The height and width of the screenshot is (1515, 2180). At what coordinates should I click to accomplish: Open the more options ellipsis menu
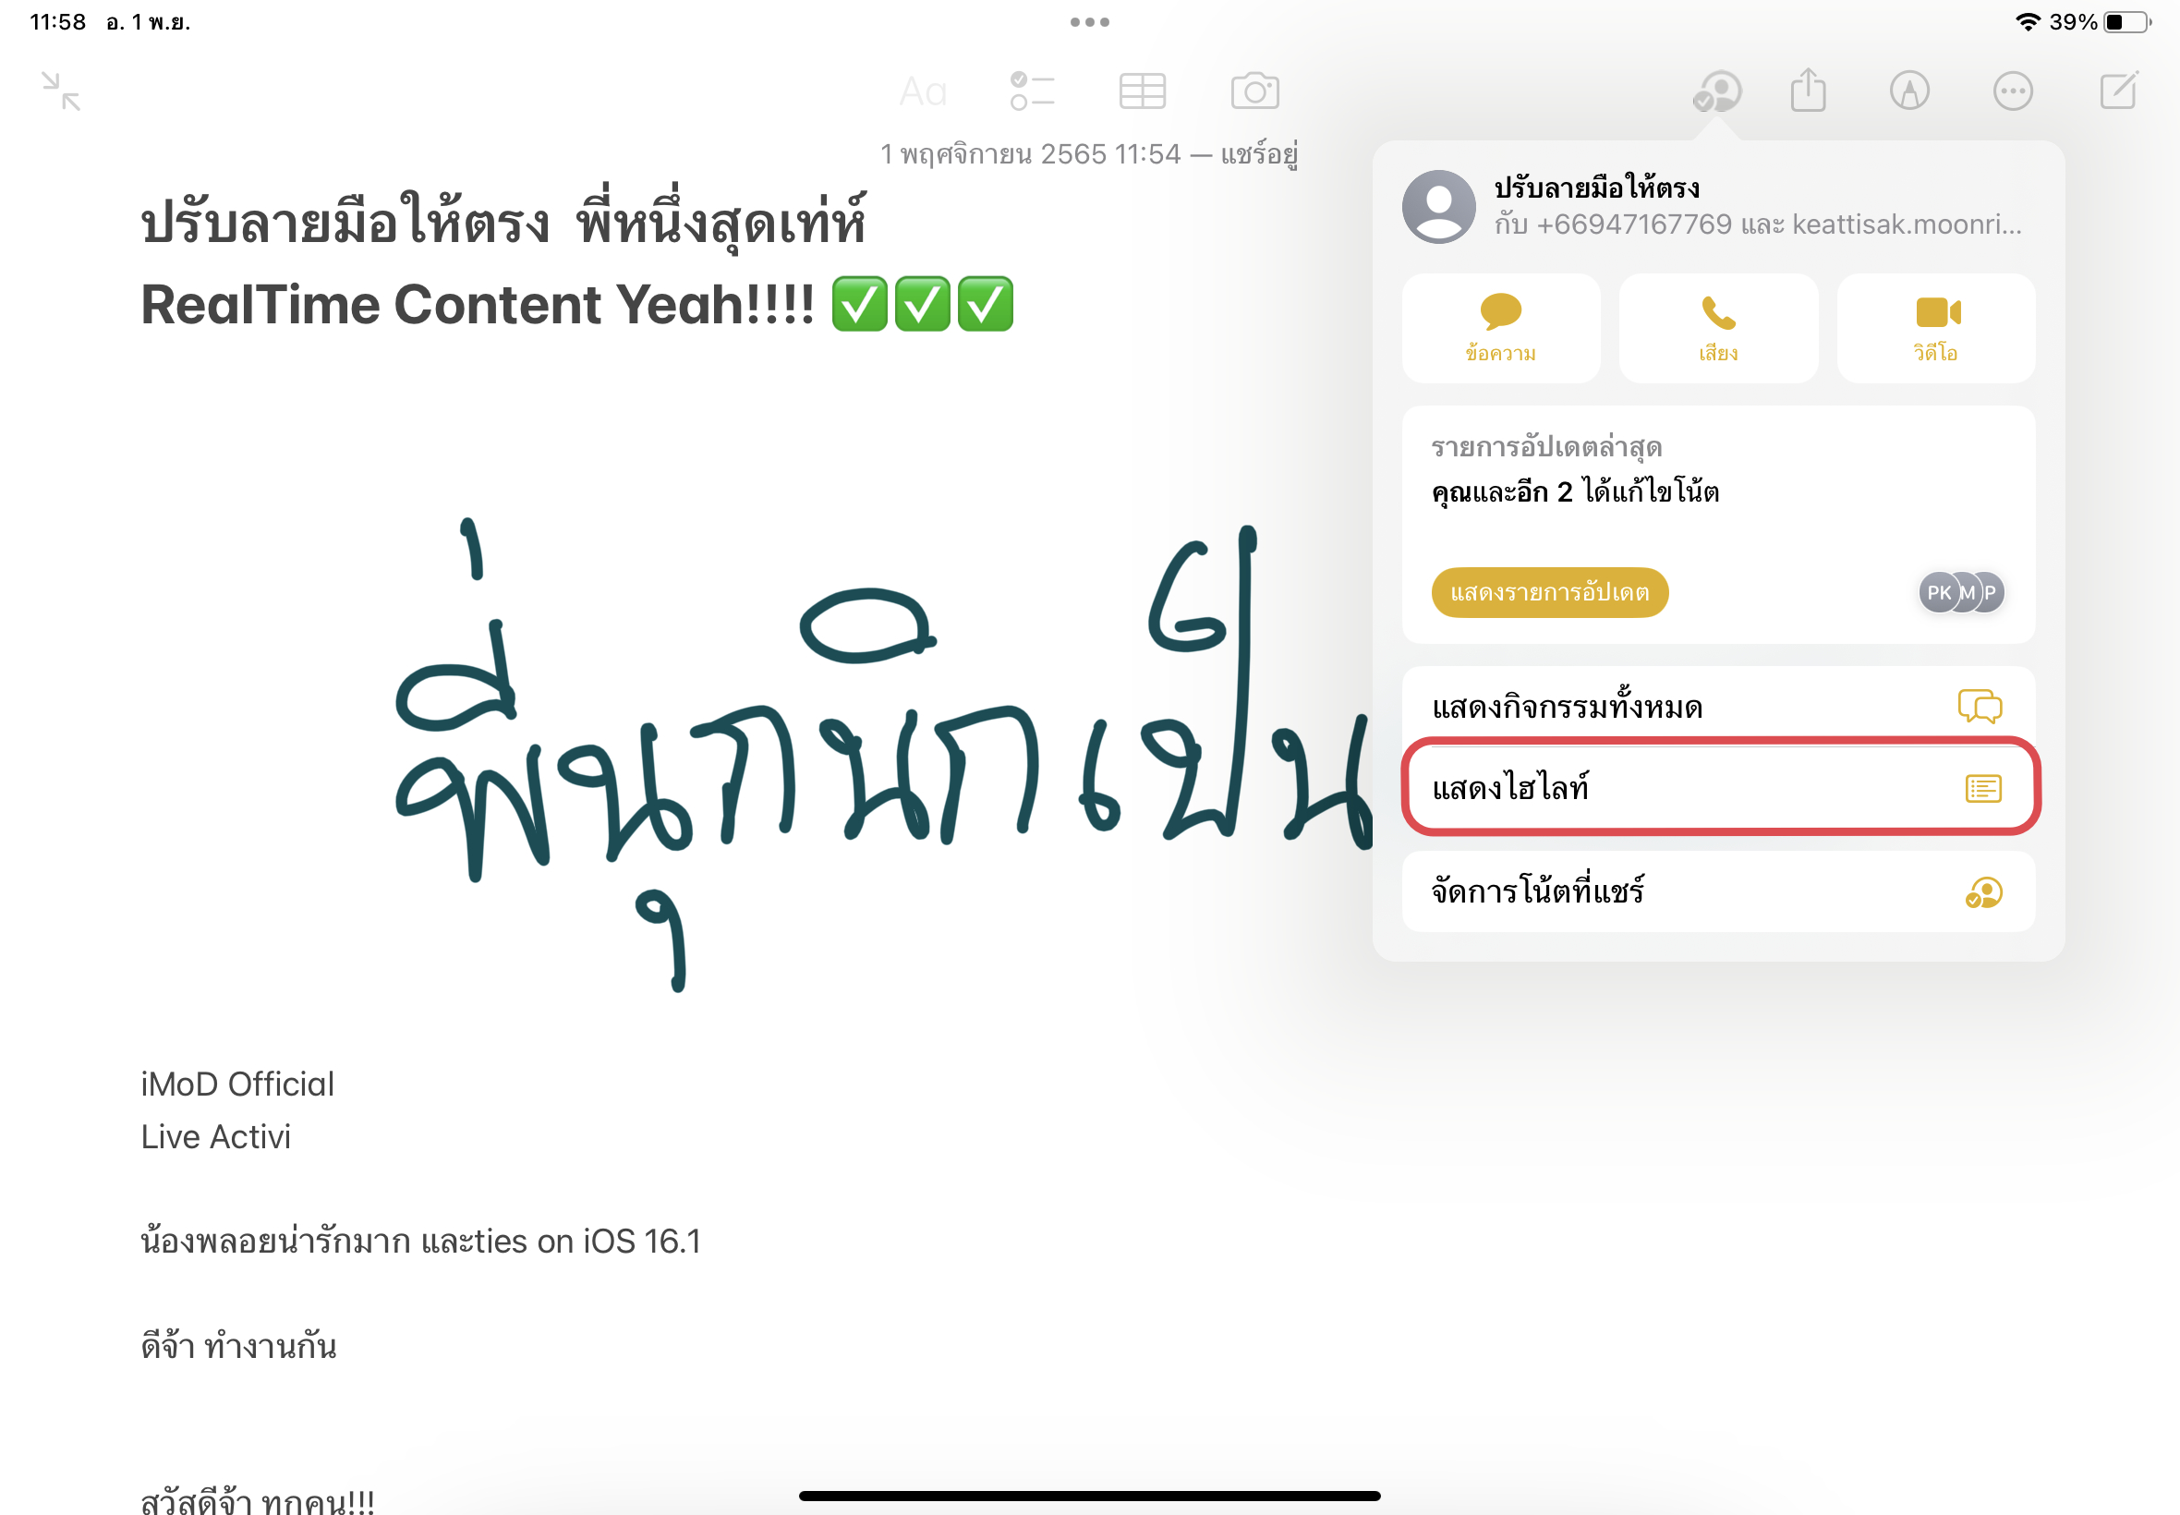click(x=2012, y=91)
